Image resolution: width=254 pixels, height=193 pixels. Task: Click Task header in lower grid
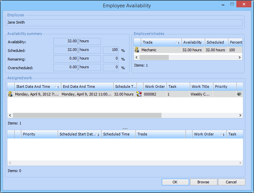(x=235, y=134)
